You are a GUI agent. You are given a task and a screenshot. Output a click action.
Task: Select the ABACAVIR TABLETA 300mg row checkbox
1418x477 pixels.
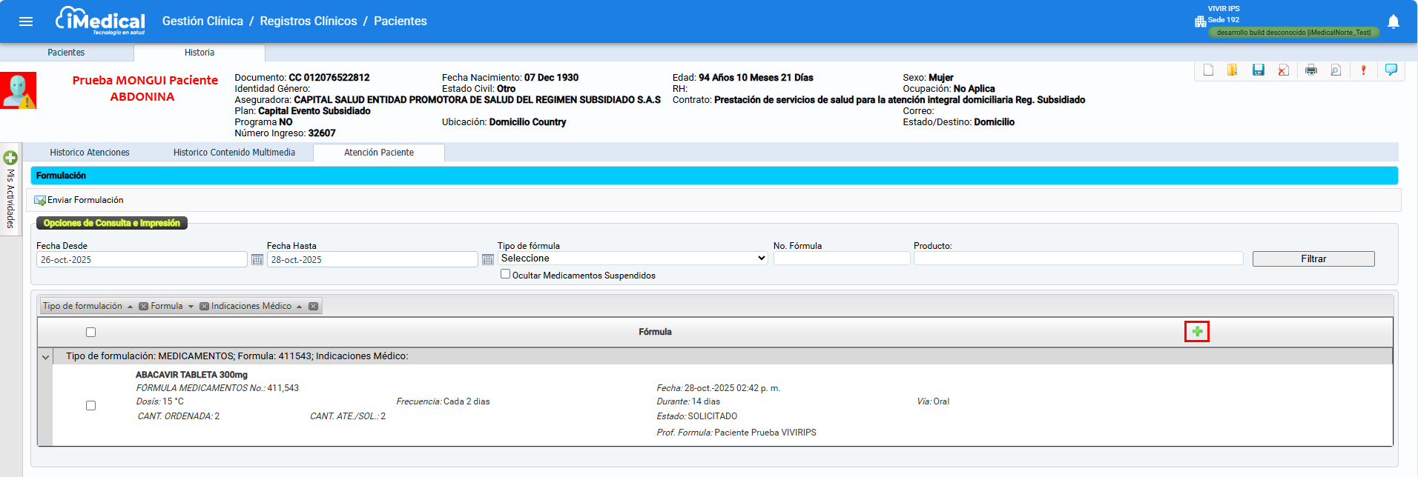pyautogui.click(x=90, y=406)
